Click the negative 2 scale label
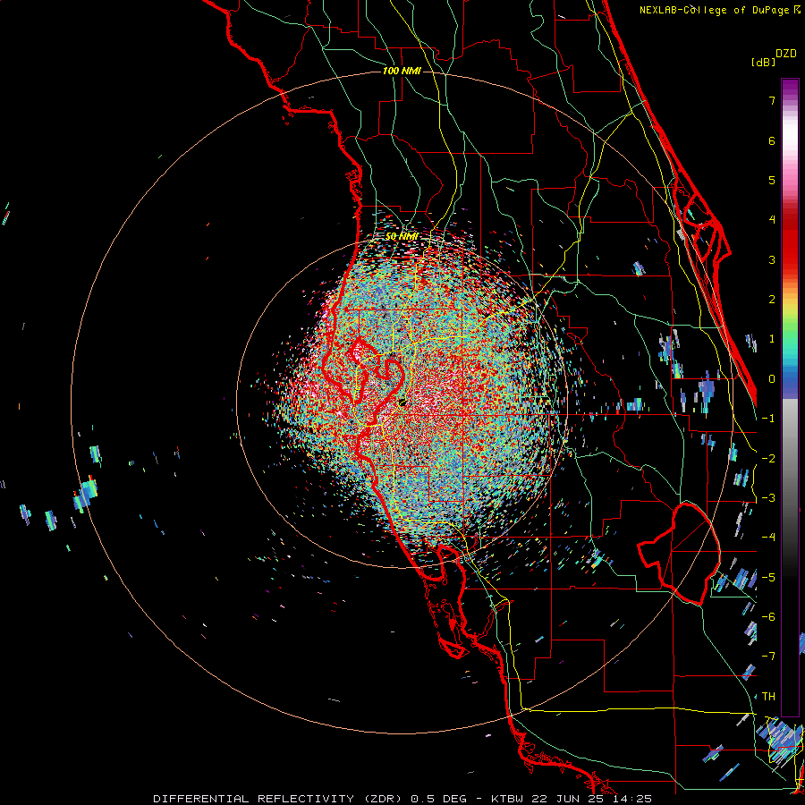Image resolution: width=805 pixels, height=805 pixels. pyautogui.click(x=768, y=459)
